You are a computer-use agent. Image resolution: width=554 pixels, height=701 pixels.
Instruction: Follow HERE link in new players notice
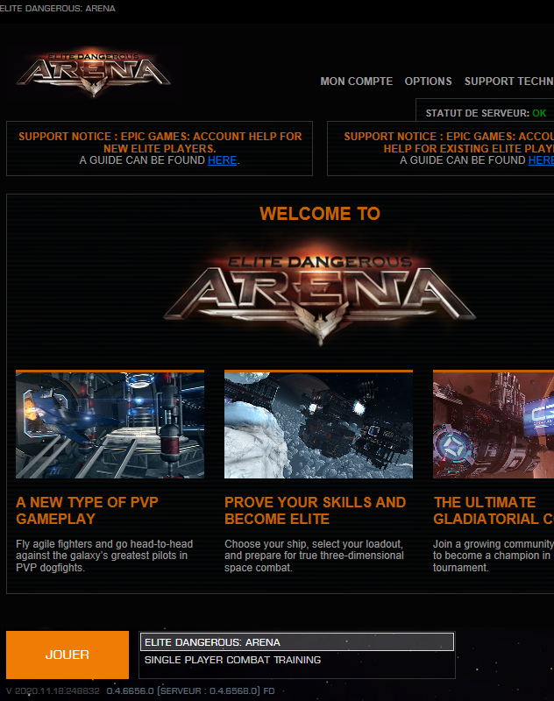tap(223, 160)
